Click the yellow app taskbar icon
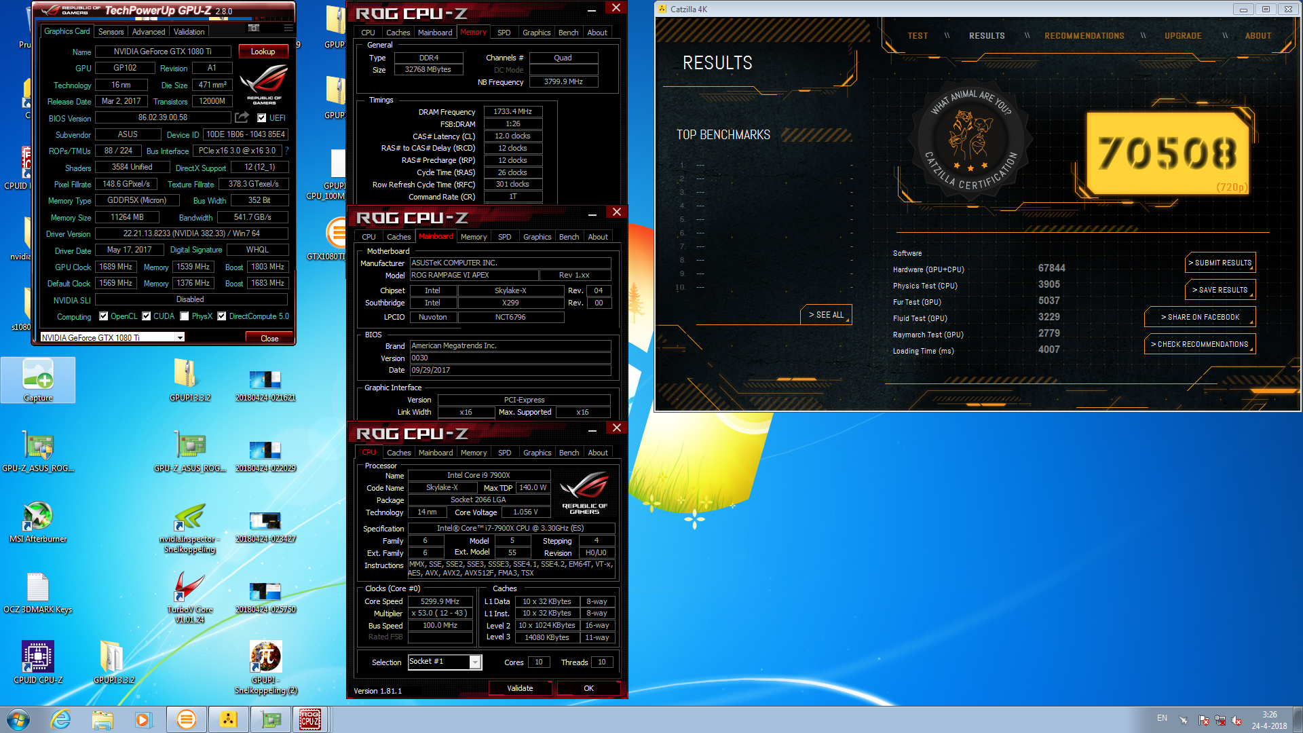The width and height of the screenshot is (1303, 733). pyautogui.click(x=228, y=719)
